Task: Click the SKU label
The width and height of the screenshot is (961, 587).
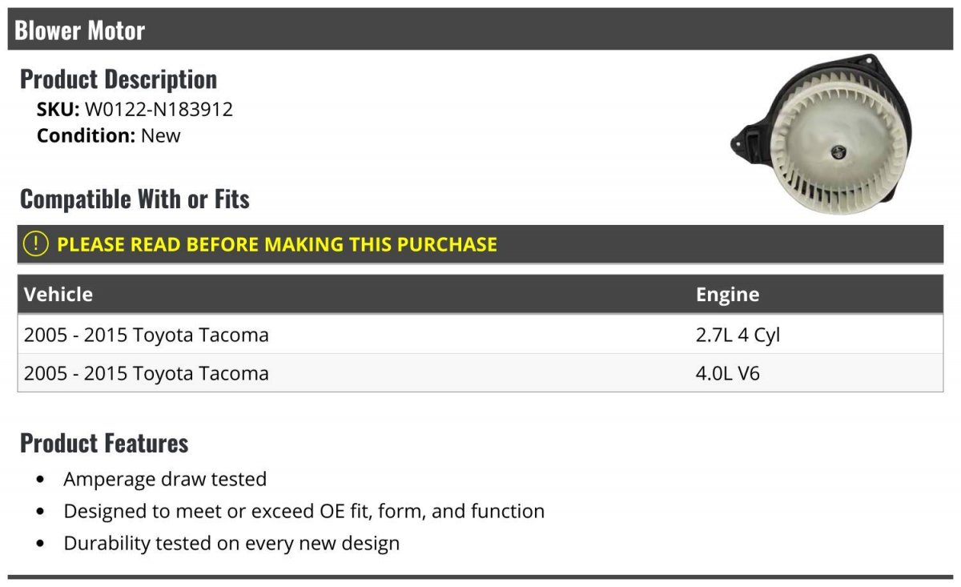Action: pos(58,109)
